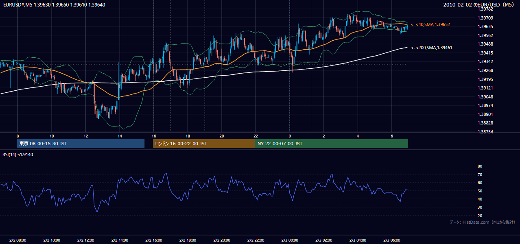Select the ロンドン 16:00-22:00 JST session bar
Image resolution: width=520 pixels, height=244 pixels.
pyautogui.click(x=204, y=144)
